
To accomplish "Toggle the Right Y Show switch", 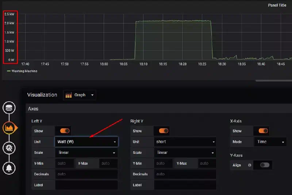I will [x=164, y=131].
